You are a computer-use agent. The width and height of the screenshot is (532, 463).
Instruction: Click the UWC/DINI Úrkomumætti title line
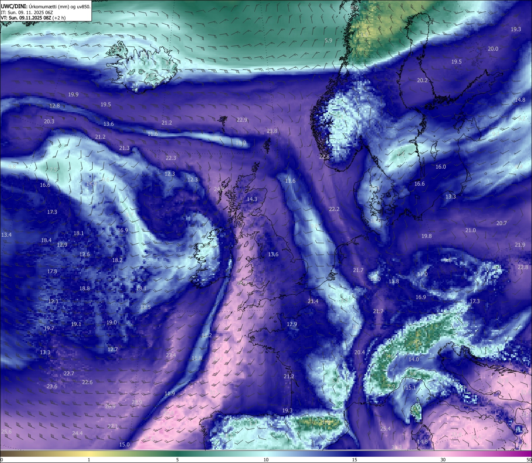click(x=46, y=6)
